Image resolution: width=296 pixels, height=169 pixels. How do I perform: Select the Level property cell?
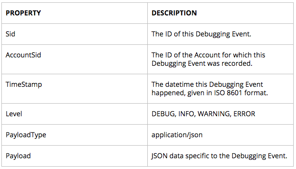coord(74,114)
